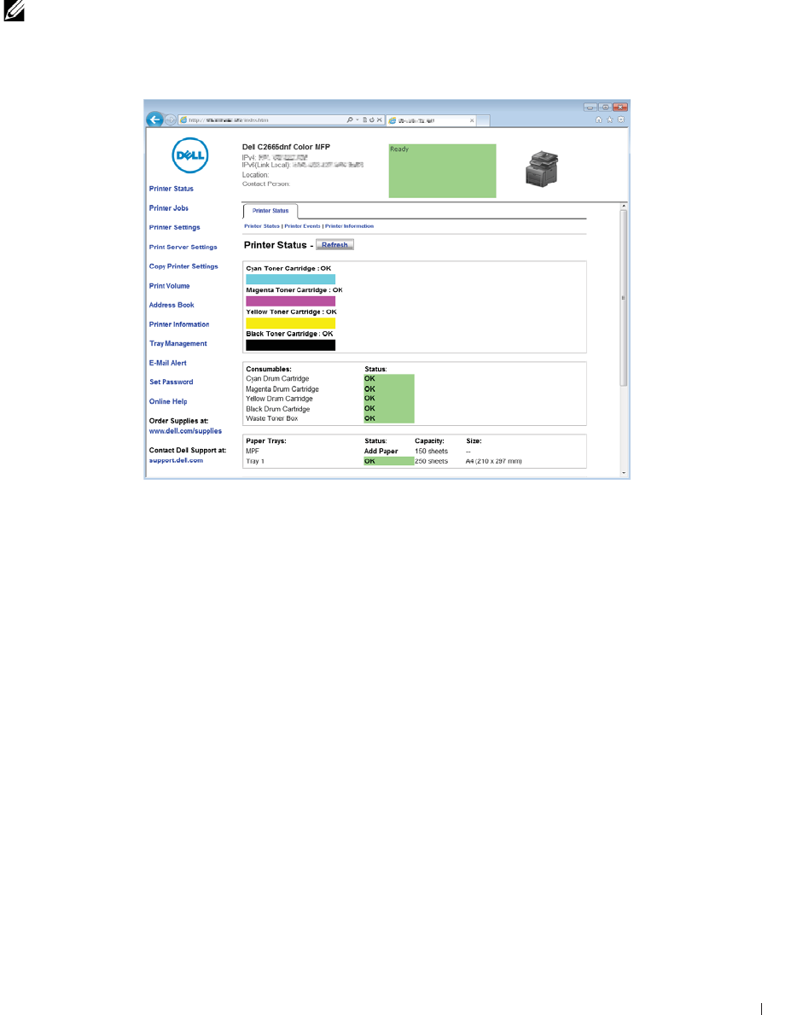
Task: Open Printer Events sub-link
Action: 302,226
